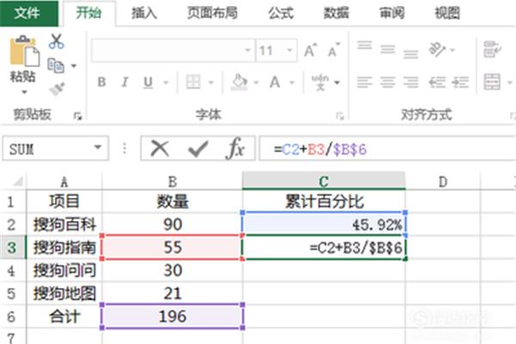
Task: Click the phonetic guide wén icon
Action: tap(320, 82)
